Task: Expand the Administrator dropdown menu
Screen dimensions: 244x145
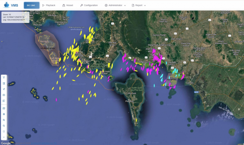Action: click(x=115, y=5)
